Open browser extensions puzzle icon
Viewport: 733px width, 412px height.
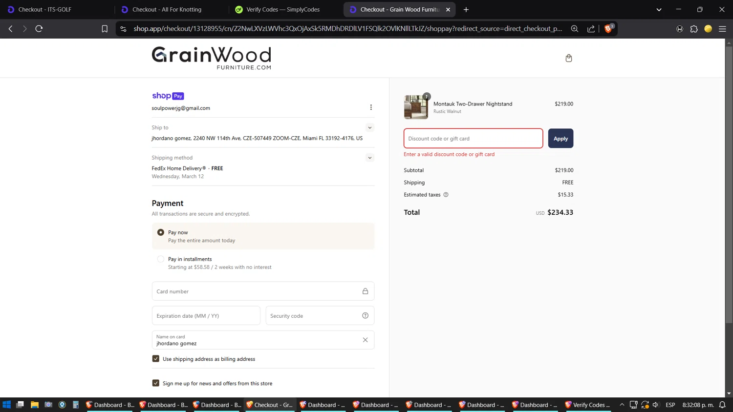tap(694, 29)
